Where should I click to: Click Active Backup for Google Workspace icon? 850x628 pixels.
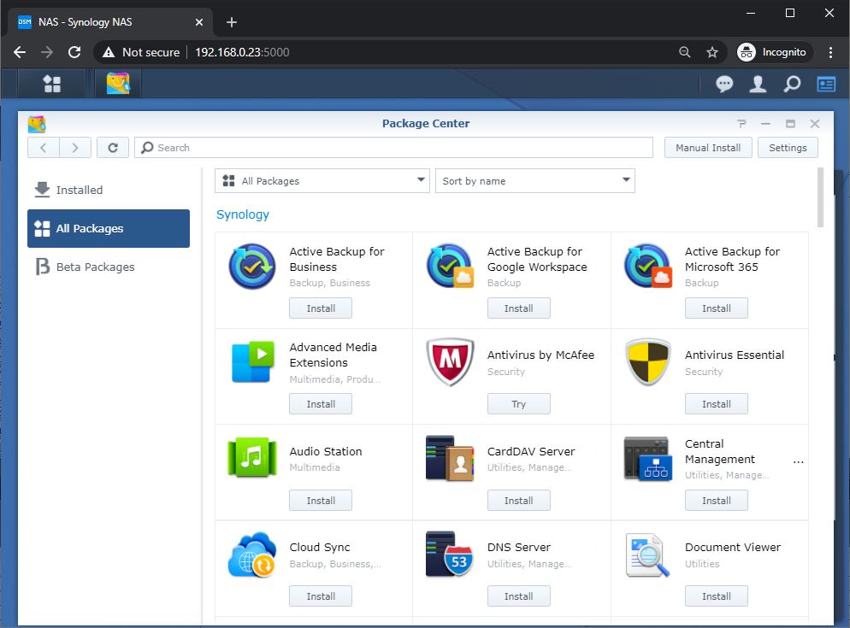(450, 266)
